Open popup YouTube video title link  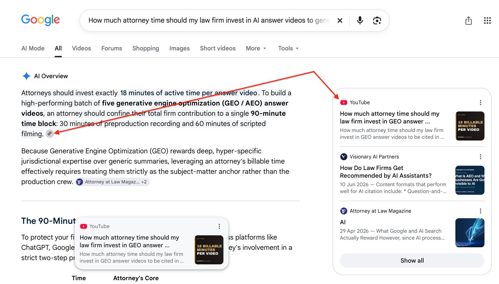[129, 241]
